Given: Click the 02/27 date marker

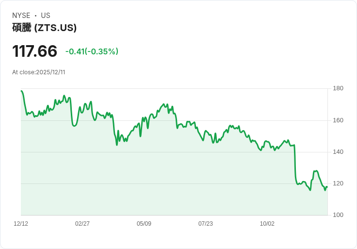Looking at the screenshot, I should click(82, 224).
